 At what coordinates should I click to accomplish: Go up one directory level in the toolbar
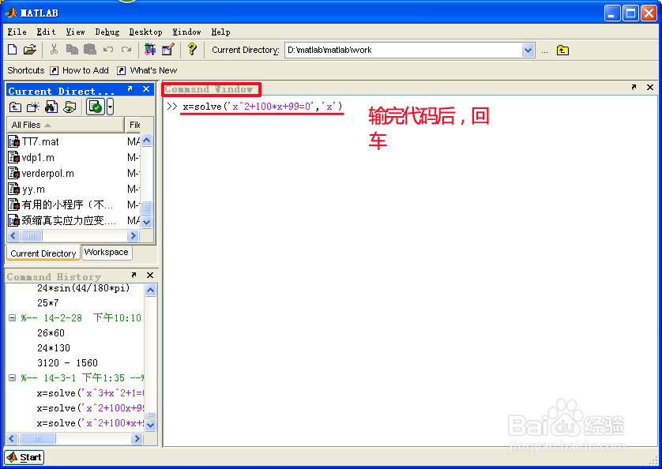(x=562, y=51)
